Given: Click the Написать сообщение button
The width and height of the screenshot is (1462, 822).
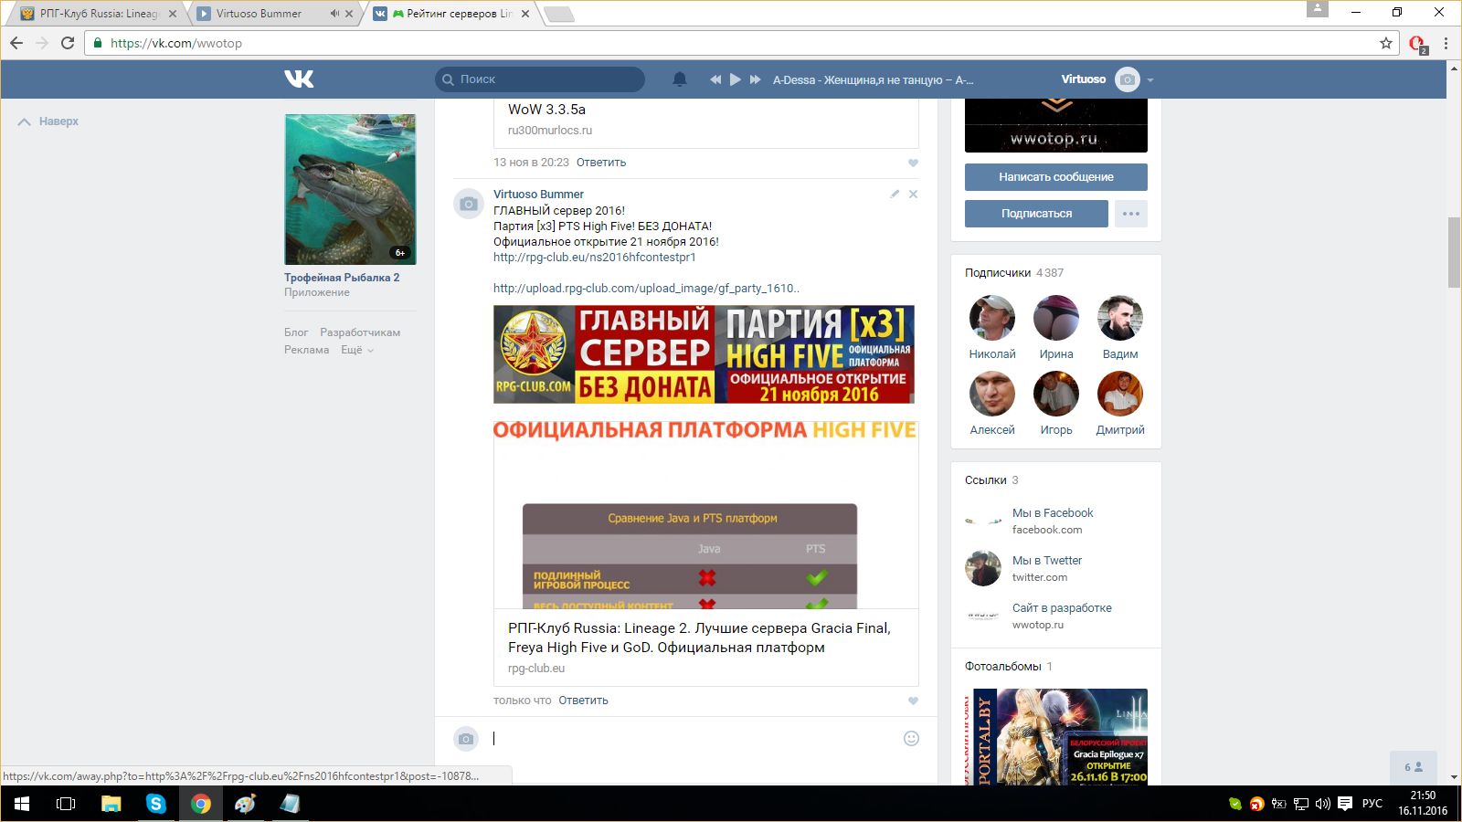Looking at the screenshot, I should [x=1055, y=177].
